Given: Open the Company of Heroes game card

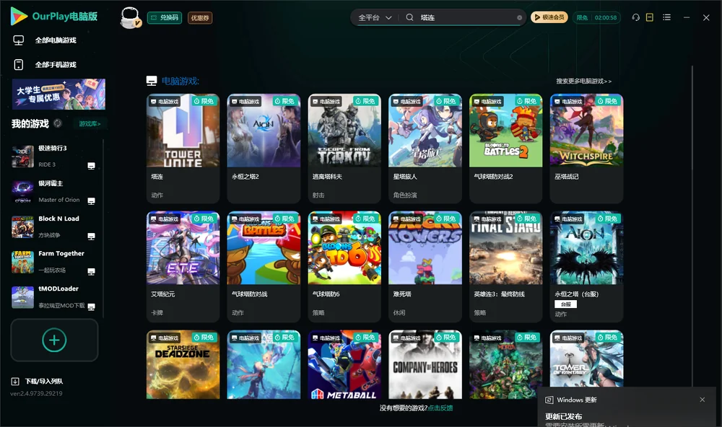Looking at the screenshot, I should point(425,364).
